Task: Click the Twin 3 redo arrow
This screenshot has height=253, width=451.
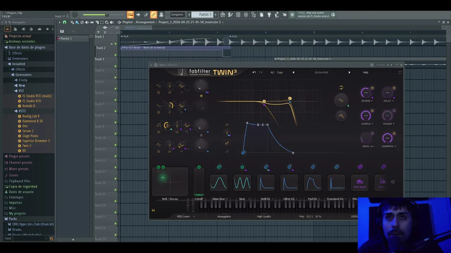Action: click(261, 72)
